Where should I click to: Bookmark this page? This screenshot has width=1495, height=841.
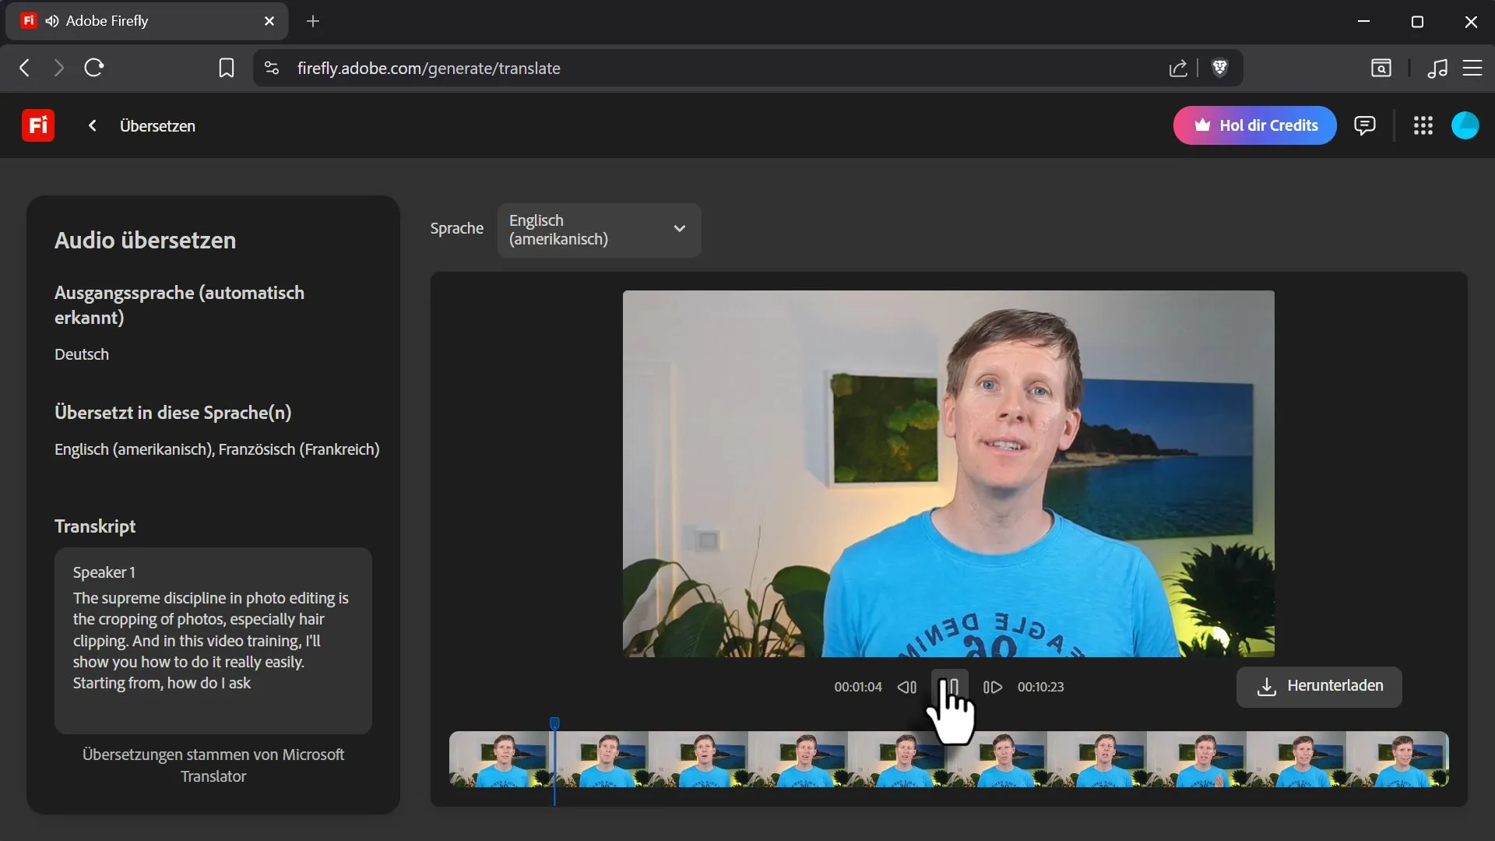tap(226, 69)
